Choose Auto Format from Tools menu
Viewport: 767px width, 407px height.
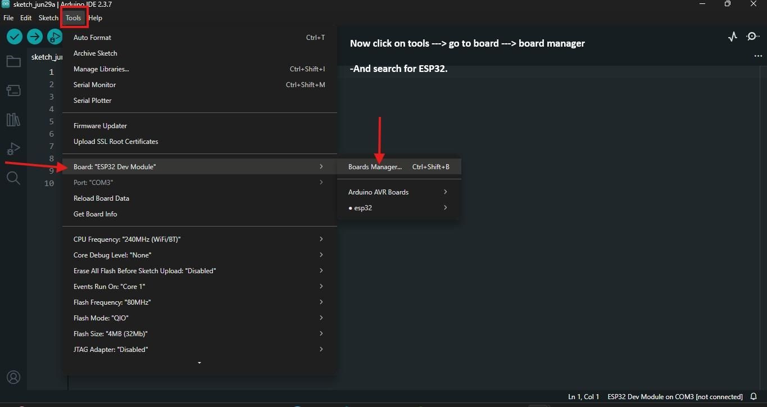[199, 38]
